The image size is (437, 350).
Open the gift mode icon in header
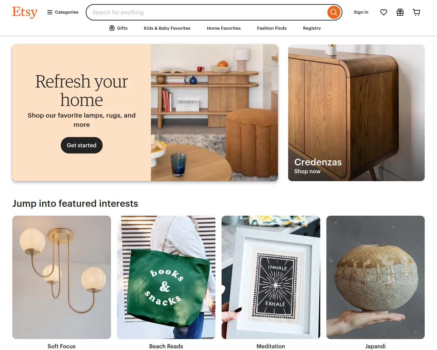click(400, 12)
